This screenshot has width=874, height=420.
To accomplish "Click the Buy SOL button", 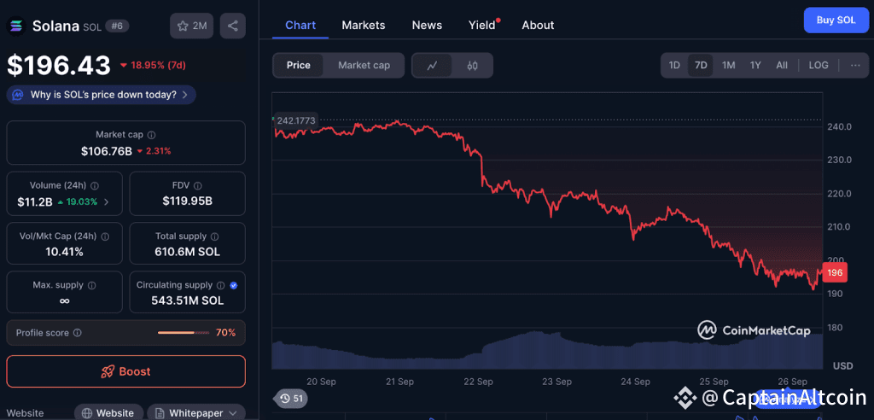I will (836, 20).
